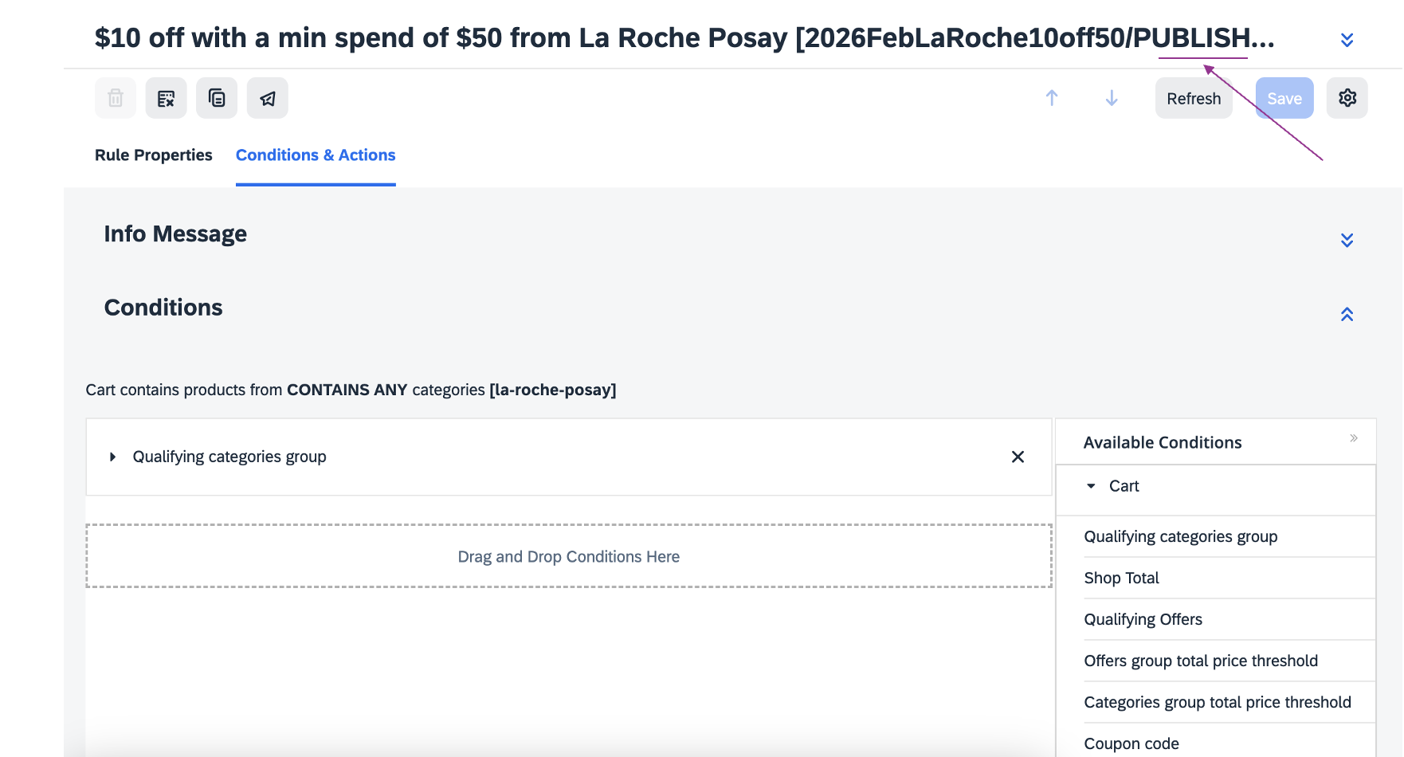Click the copy rule icon
Viewport: 1404px width, 757px height.
(217, 98)
